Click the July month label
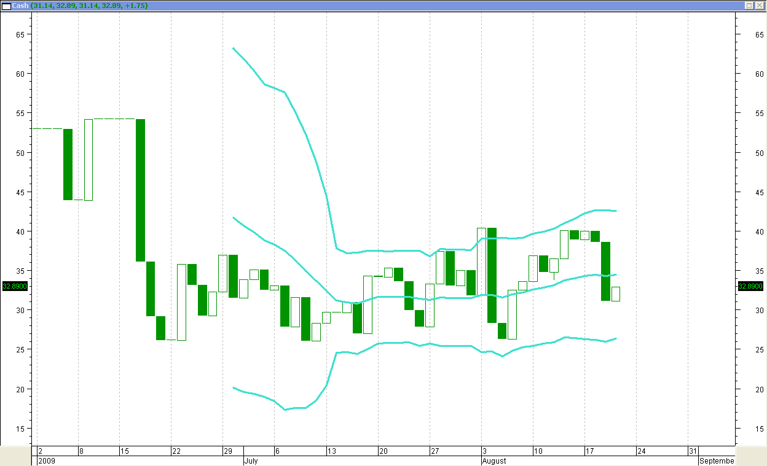Viewport: 767px width, 466px height. point(251,461)
